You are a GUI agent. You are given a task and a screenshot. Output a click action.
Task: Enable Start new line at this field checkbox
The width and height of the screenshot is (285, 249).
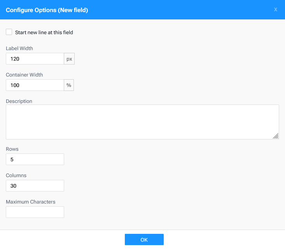[x=9, y=32]
